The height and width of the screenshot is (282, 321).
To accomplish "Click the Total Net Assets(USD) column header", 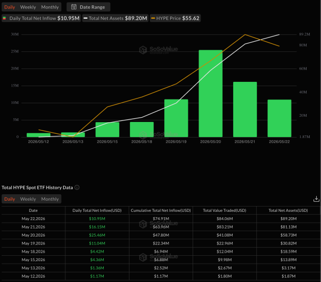I will 288,210.
